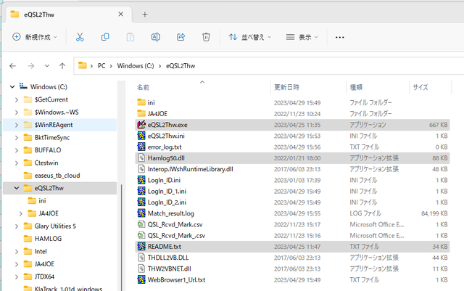Select HAMLOG folder in the tree
This screenshot has height=291, width=464.
click(x=48, y=239)
